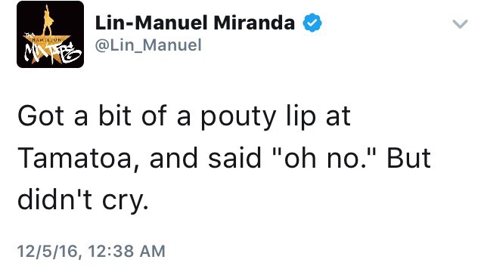Click the 12:38 AM time text

(127, 251)
